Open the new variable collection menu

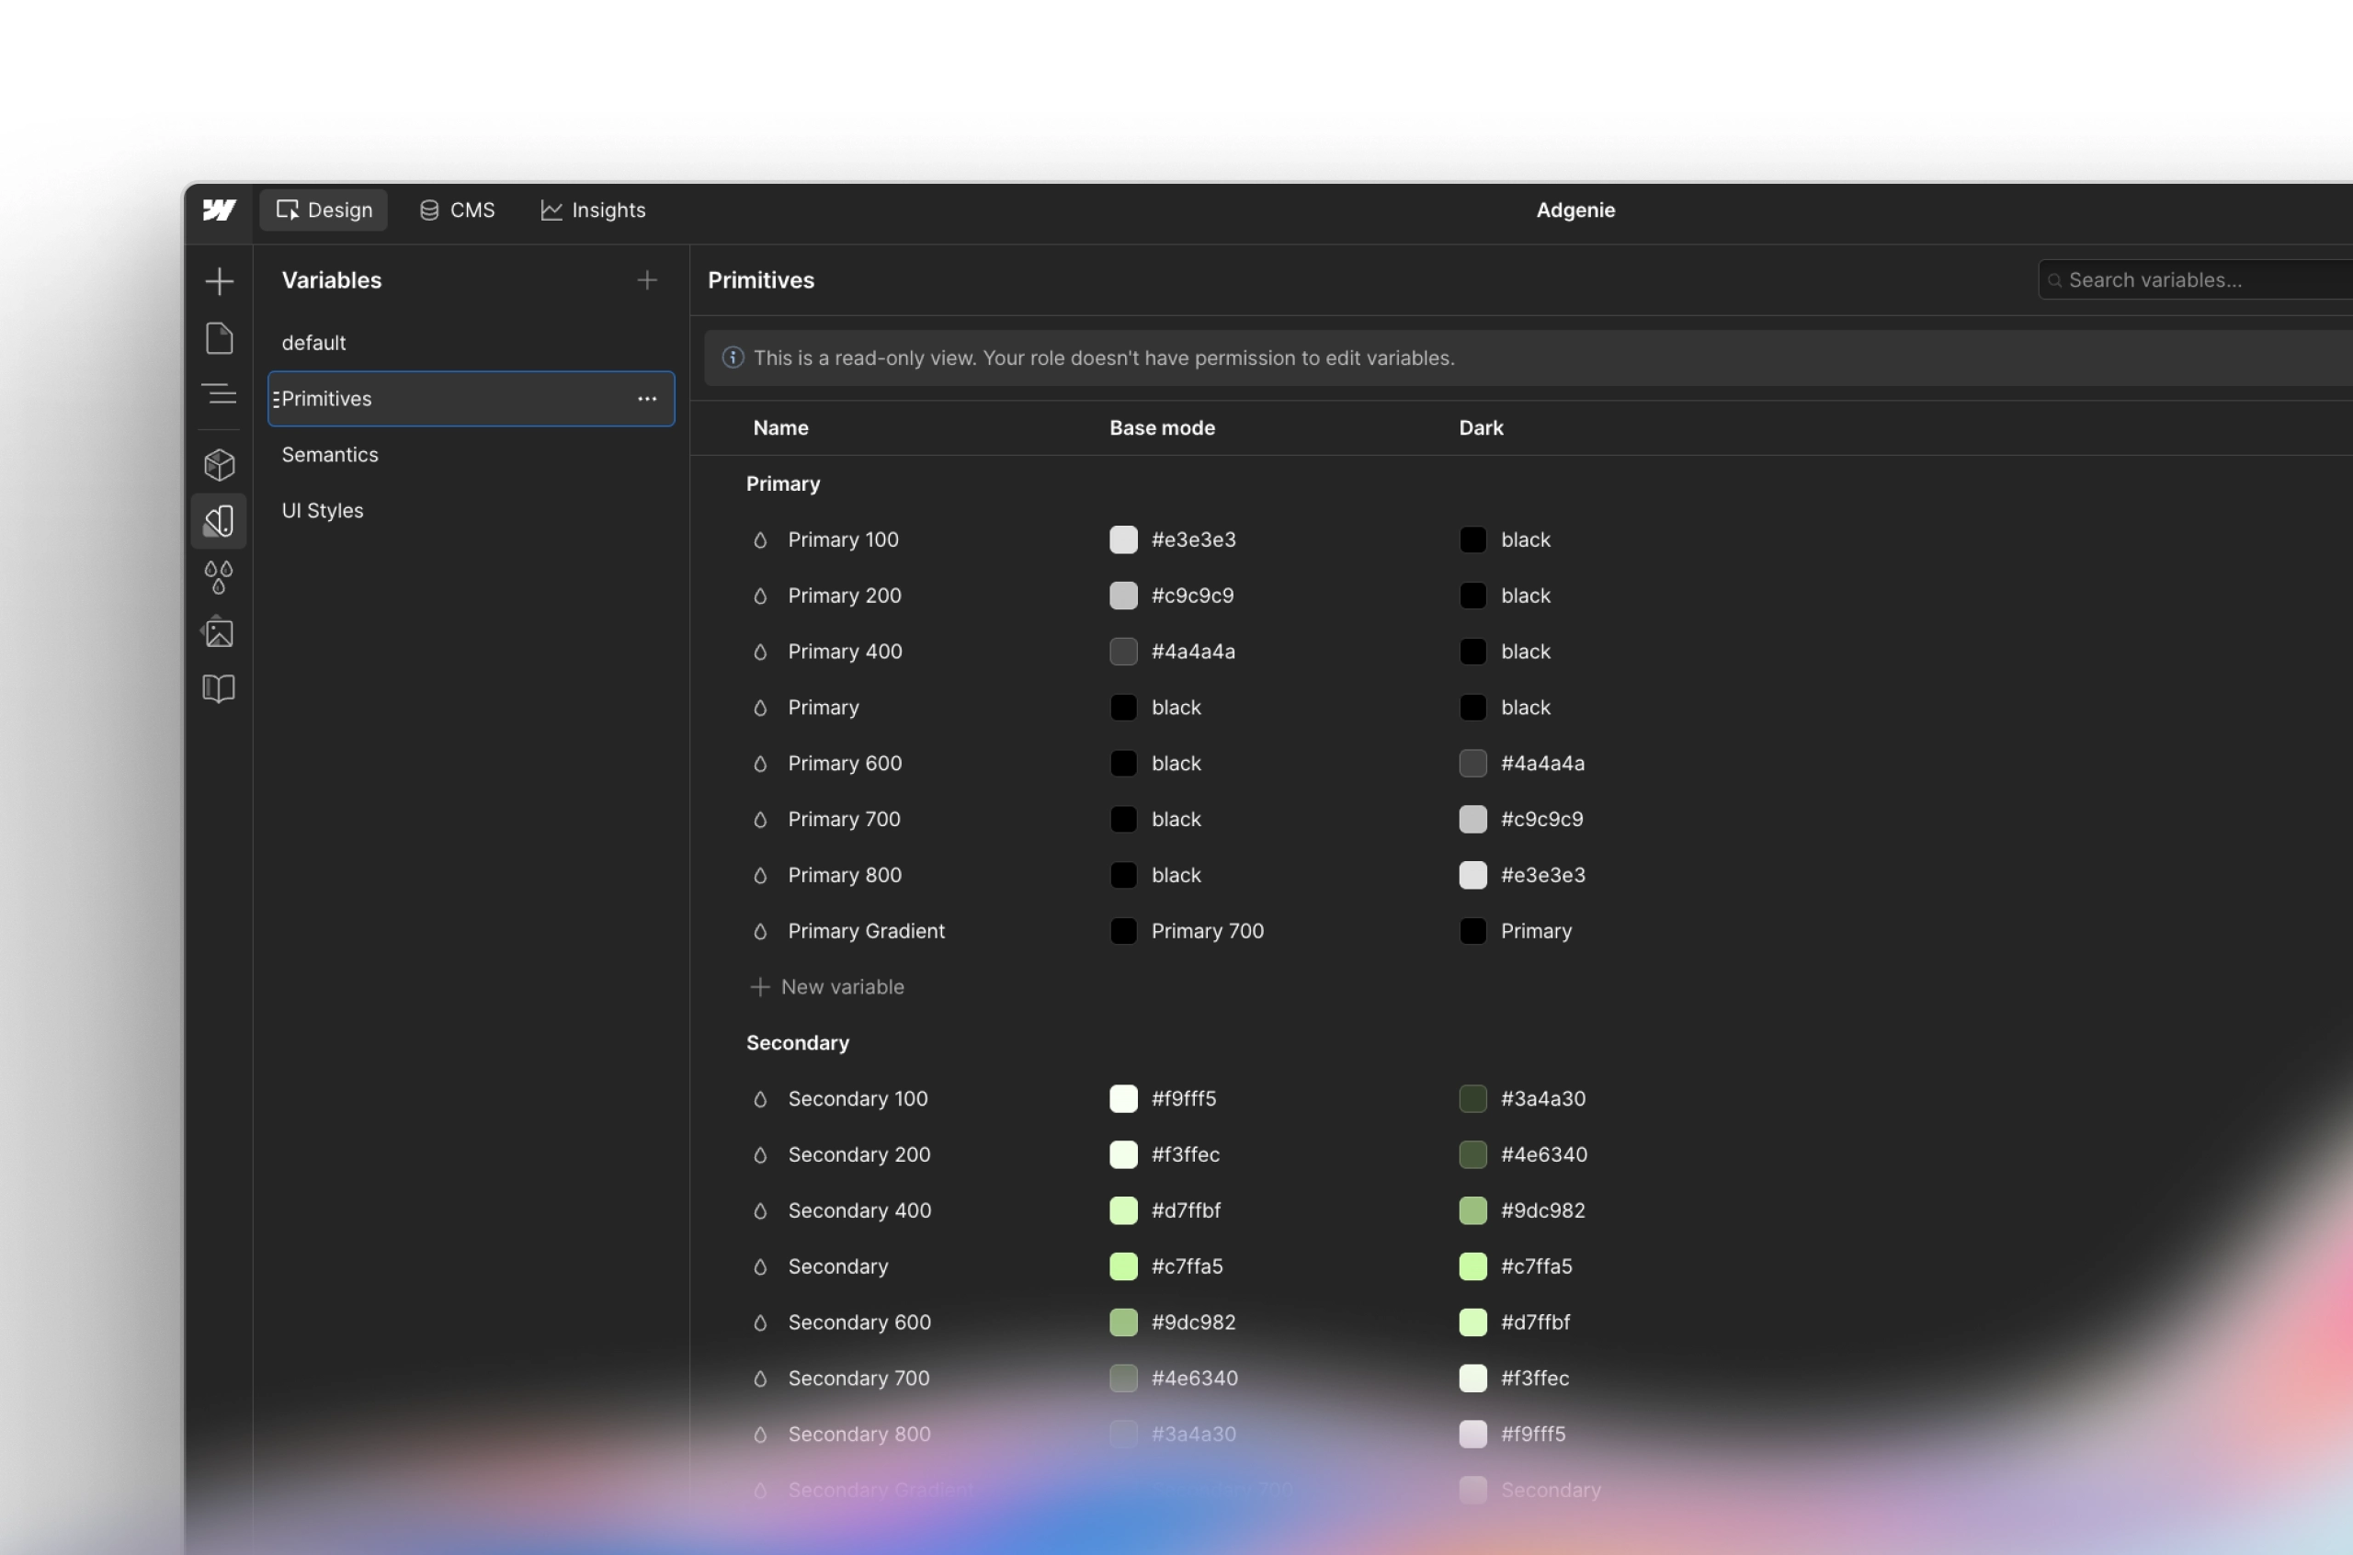645,279
